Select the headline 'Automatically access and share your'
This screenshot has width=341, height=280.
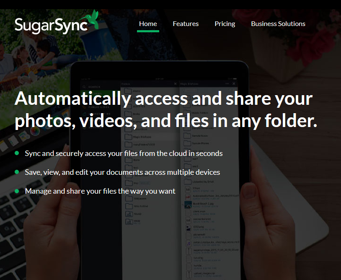[163, 99]
